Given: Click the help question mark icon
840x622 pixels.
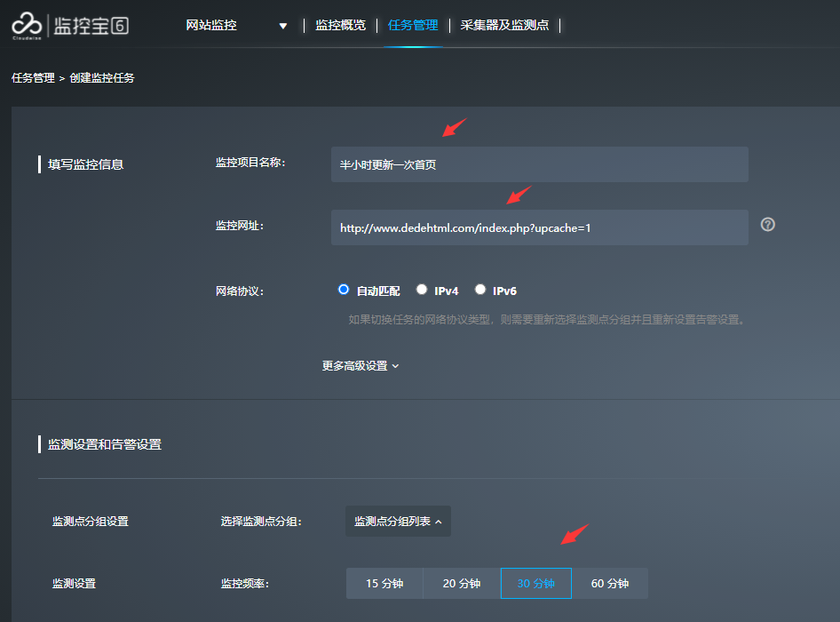Looking at the screenshot, I should 768,225.
